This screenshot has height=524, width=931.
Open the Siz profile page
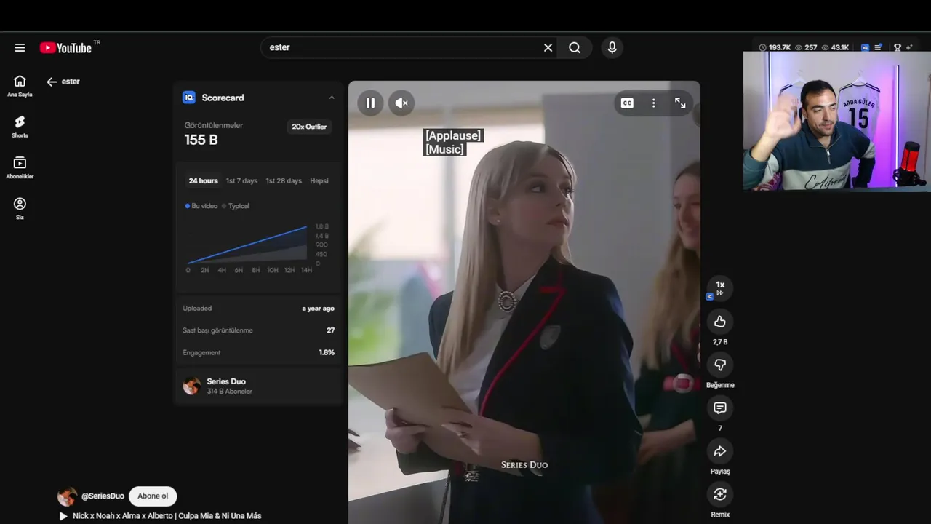pos(20,208)
